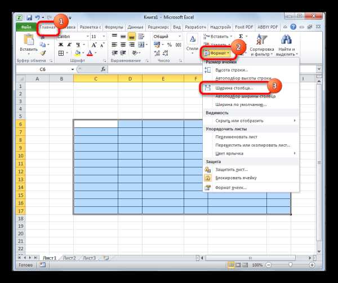Toggle the highlighted Align Bottom button
338x283 pixels.
pos(131,36)
